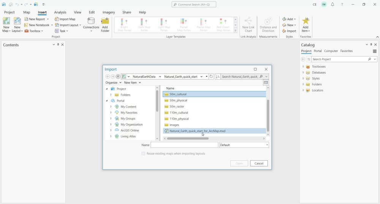Select My Organization in the tree
This screenshot has height=204, width=380.
coord(131,124)
